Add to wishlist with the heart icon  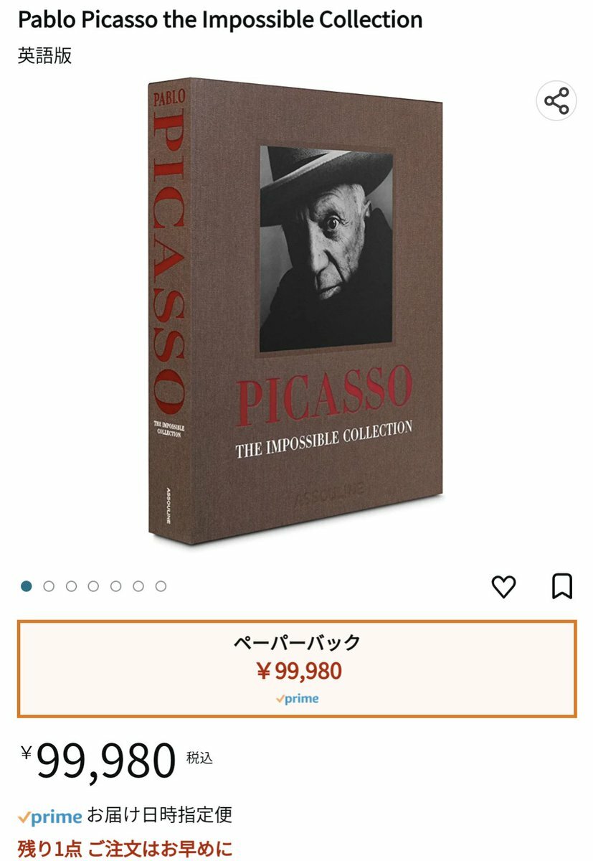coord(503,587)
